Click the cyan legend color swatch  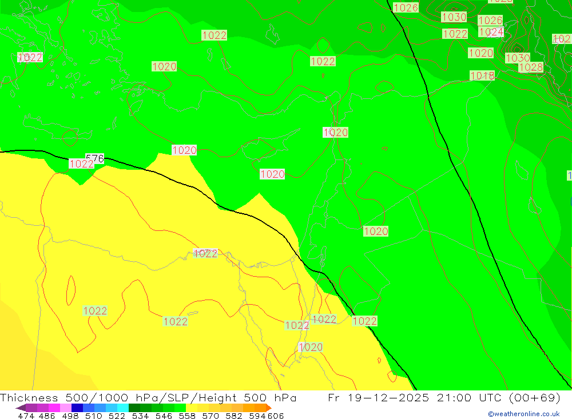coord(123,408)
